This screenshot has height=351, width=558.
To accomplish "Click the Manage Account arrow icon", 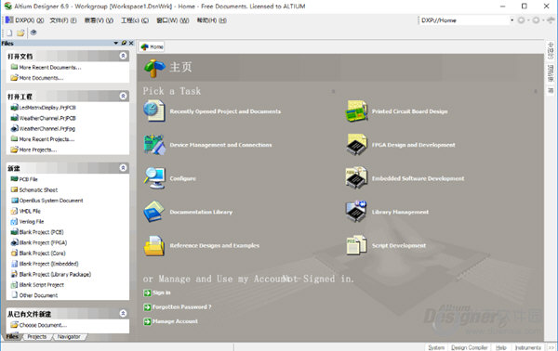I will 147,321.
